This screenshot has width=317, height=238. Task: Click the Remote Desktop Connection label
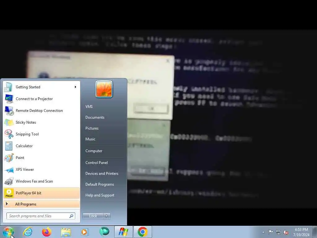click(39, 111)
